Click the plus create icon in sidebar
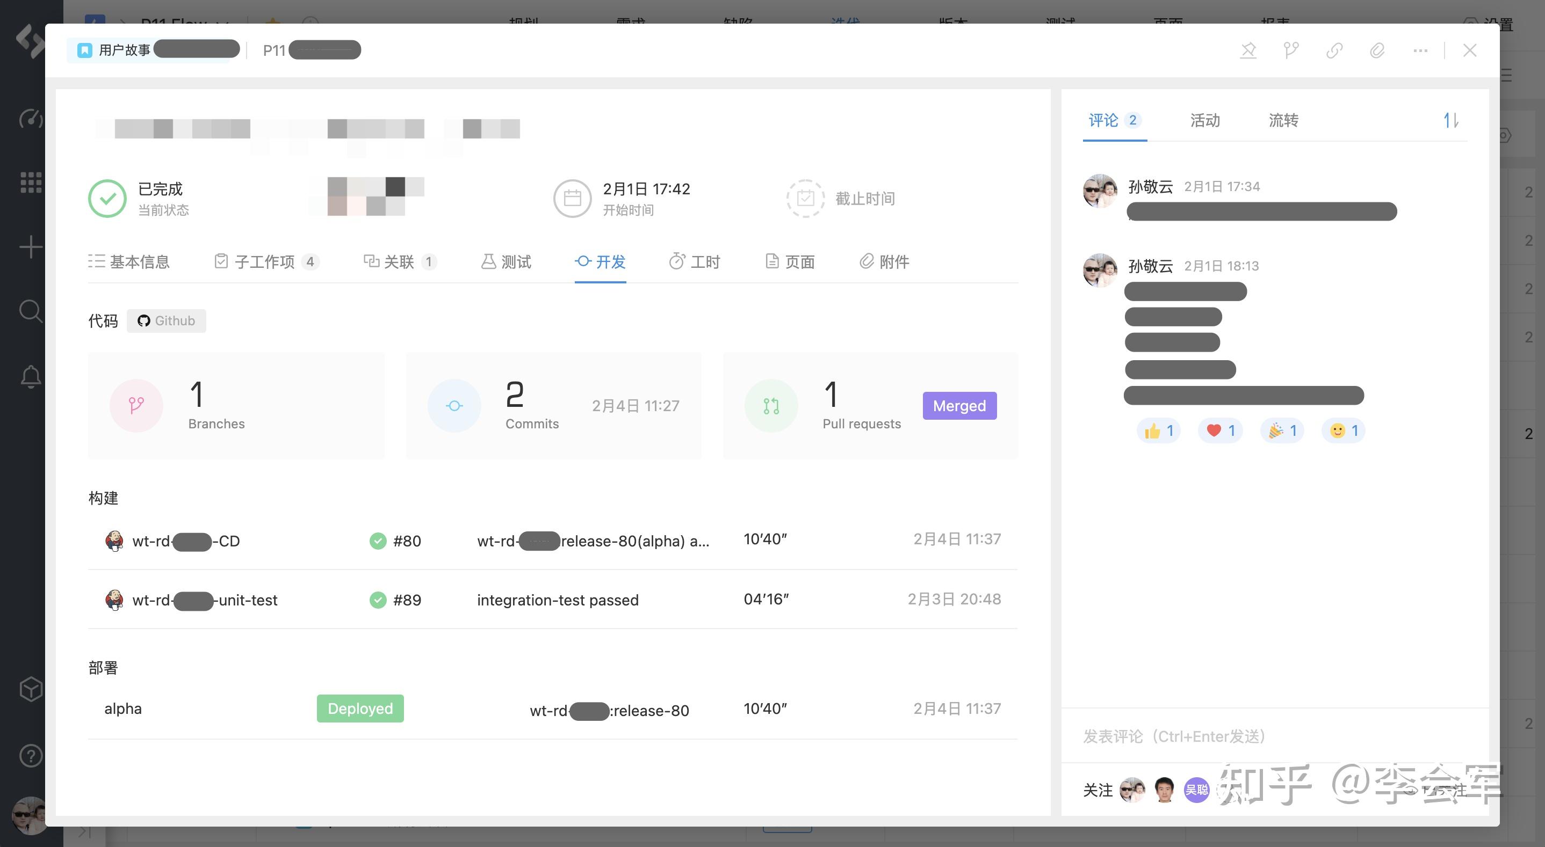This screenshot has height=847, width=1545. (x=31, y=247)
